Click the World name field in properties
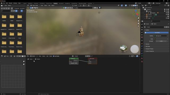The image size is (170, 95). coord(155,27)
